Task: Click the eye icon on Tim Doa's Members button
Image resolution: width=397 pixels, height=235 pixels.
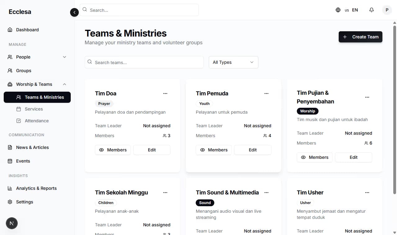Action: coord(101,150)
